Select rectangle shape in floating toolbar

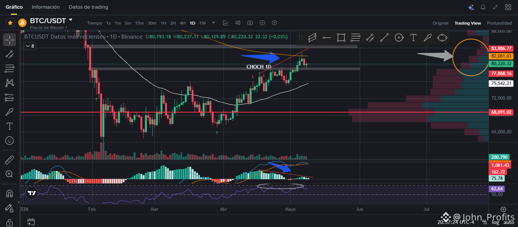tap(341, 38)
